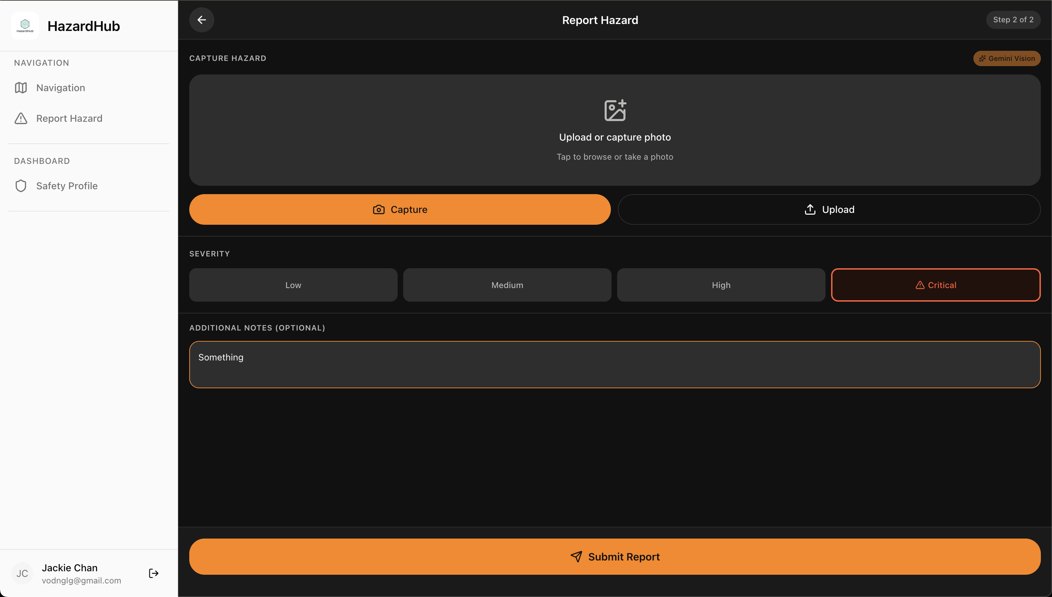This screenshot has width=1052, height=597.
Task: Click the Additional Notes text field
Action: 615,365
